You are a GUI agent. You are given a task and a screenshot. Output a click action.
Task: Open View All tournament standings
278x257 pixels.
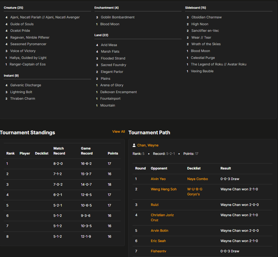pyautogui.click(x=119, y=131)
